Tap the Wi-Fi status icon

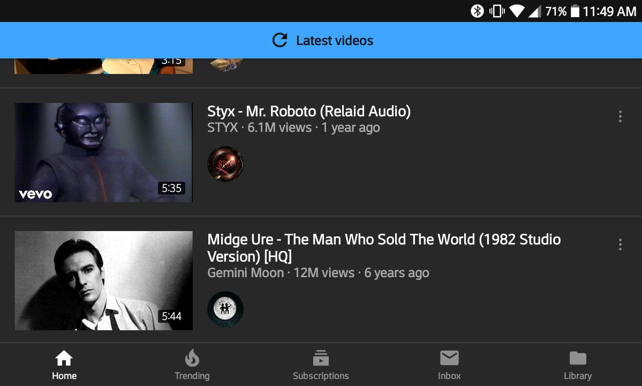click(517, 11)
